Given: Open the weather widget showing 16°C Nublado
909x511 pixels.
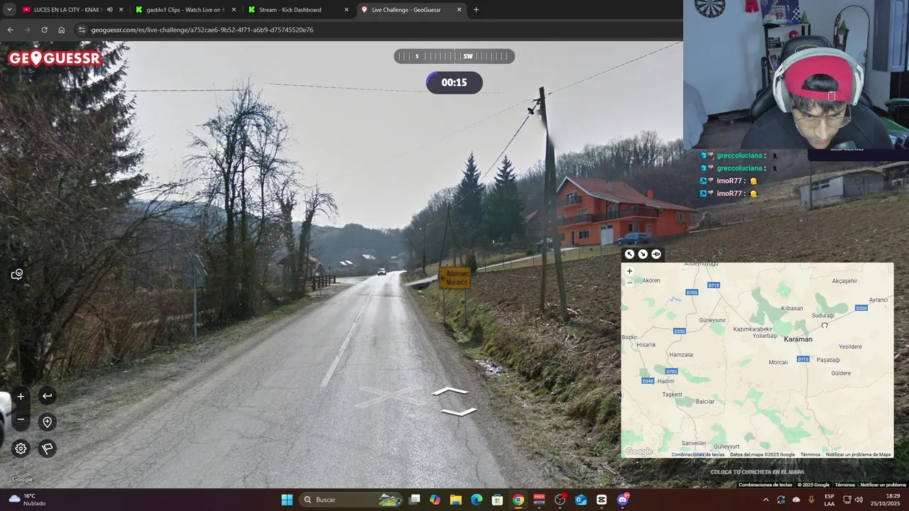Looking at the screenshot, I should (x=28, y=500).
